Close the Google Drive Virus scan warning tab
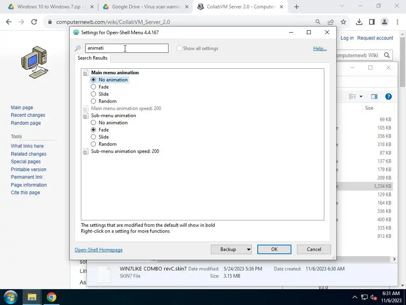Viewport: 406px width, 305px height. pos(187,7)
